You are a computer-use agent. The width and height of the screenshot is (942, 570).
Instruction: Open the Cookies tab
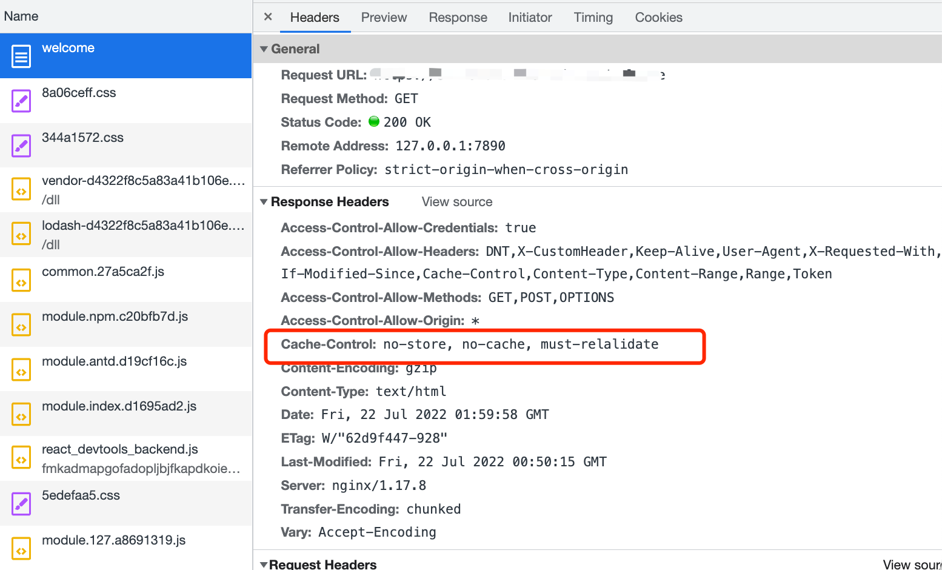(x=658, y=18)
